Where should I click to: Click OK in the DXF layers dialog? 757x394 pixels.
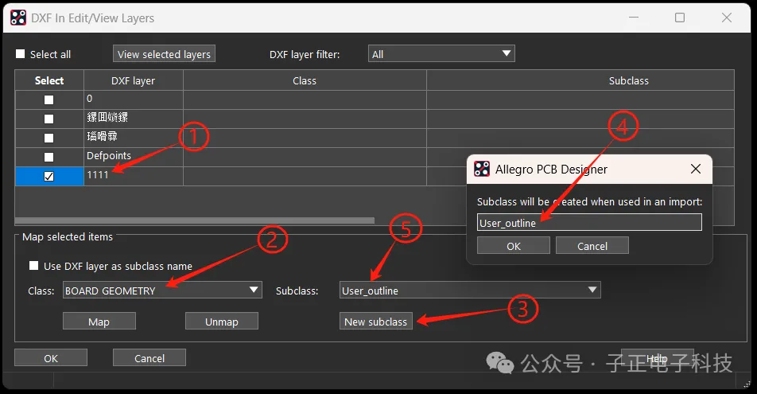51,357
